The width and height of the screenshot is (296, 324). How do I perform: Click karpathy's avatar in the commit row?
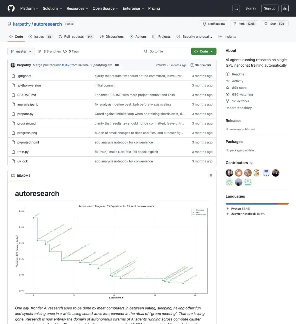click(x=13, y=65)
